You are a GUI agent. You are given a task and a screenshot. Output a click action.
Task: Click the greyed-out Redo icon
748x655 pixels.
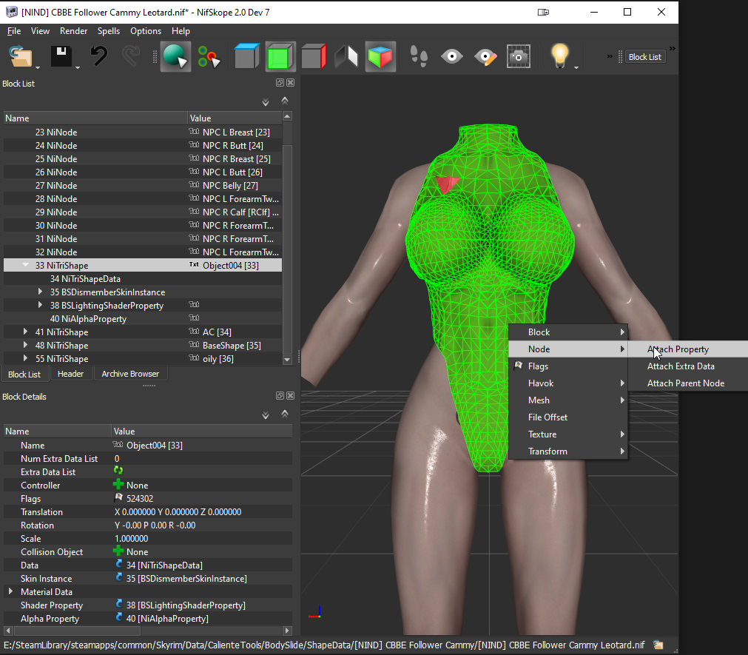[131, 56]
